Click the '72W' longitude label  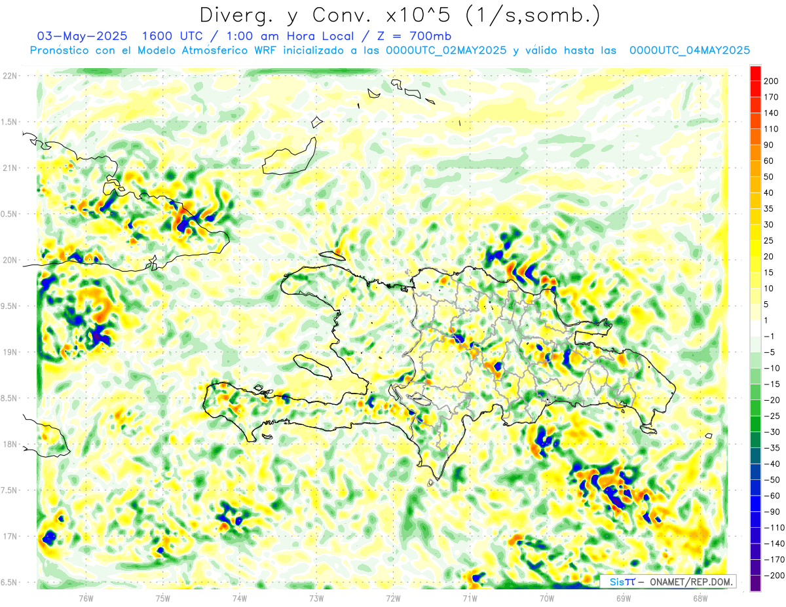[393, 598]
